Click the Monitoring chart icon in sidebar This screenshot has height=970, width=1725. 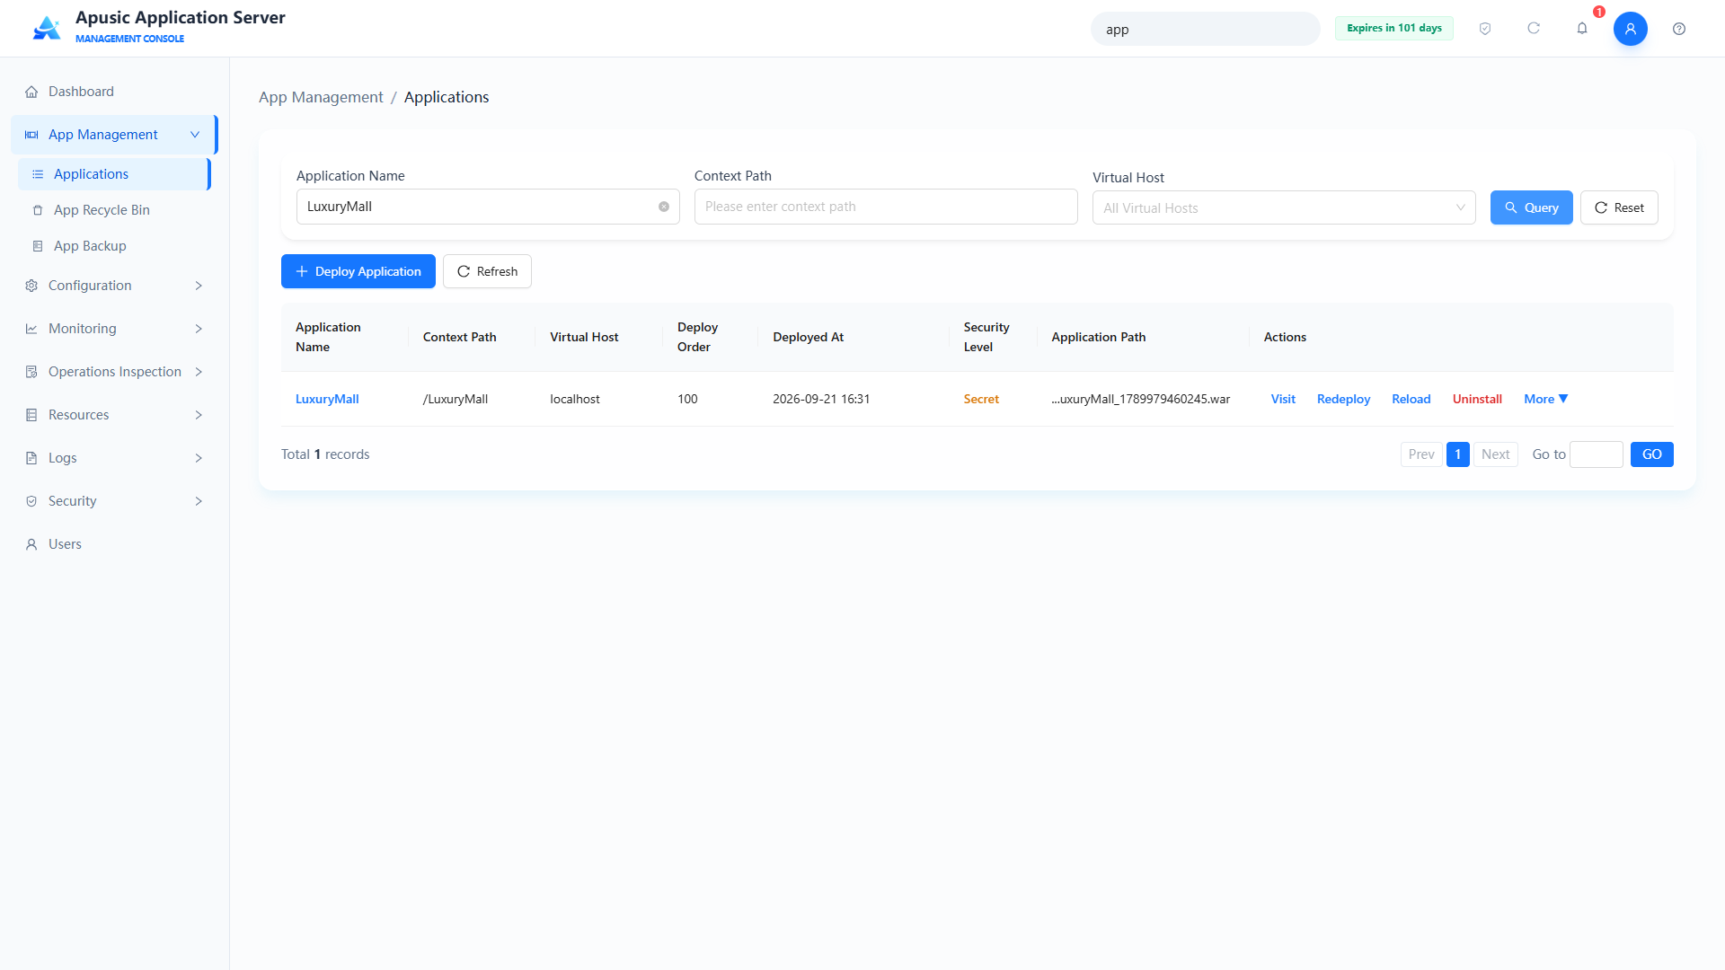point(31,329)
